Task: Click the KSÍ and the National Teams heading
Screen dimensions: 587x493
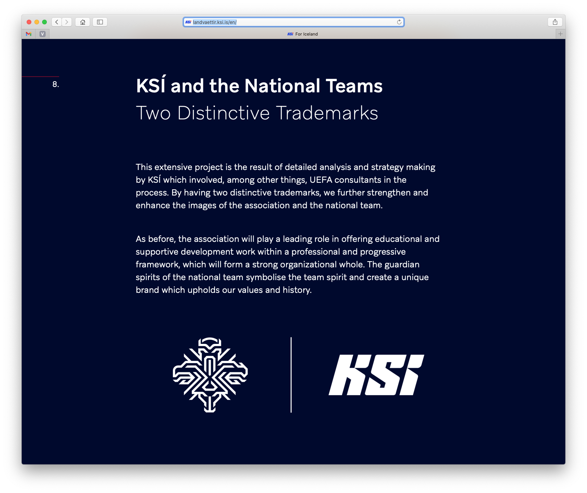Action: pyautogui.click(x=259, y=86)
